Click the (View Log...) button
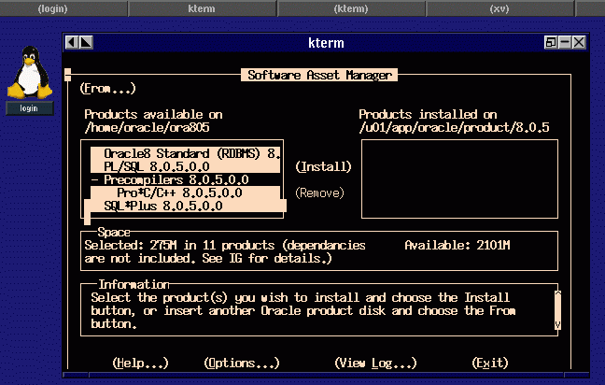This screenshot has width=605, height=385. point(375,363)
